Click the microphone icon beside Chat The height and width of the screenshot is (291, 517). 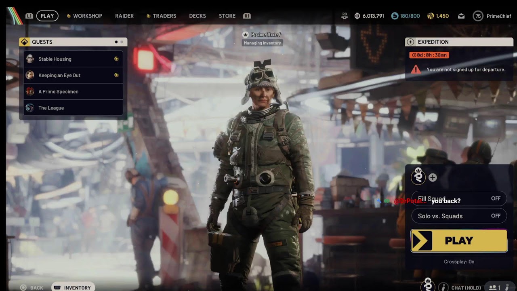tap(443, 287)
